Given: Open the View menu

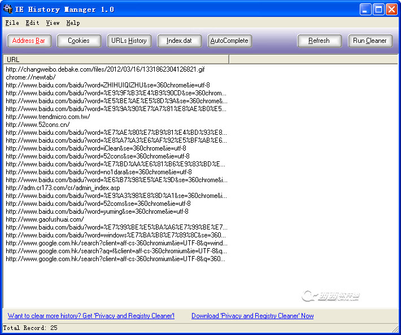Looking at the screenshot, I should tap(53, 23).
